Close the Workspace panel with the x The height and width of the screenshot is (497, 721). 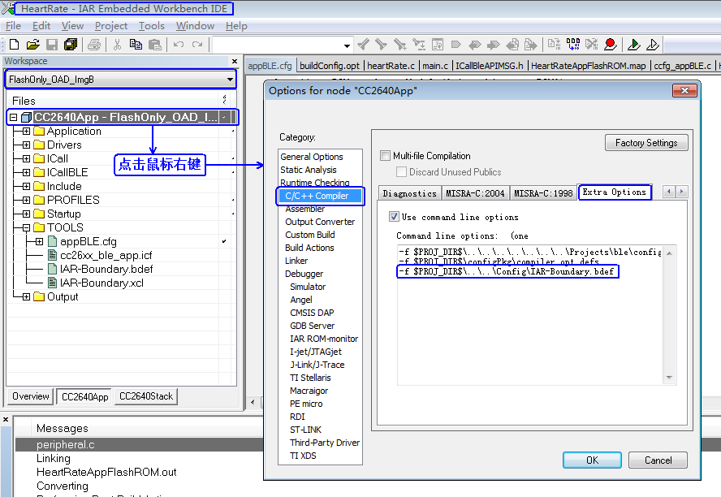click(235, 61)
